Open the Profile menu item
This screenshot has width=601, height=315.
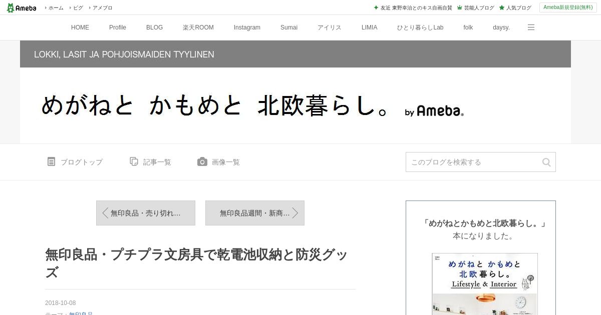(x=118, y=27)
